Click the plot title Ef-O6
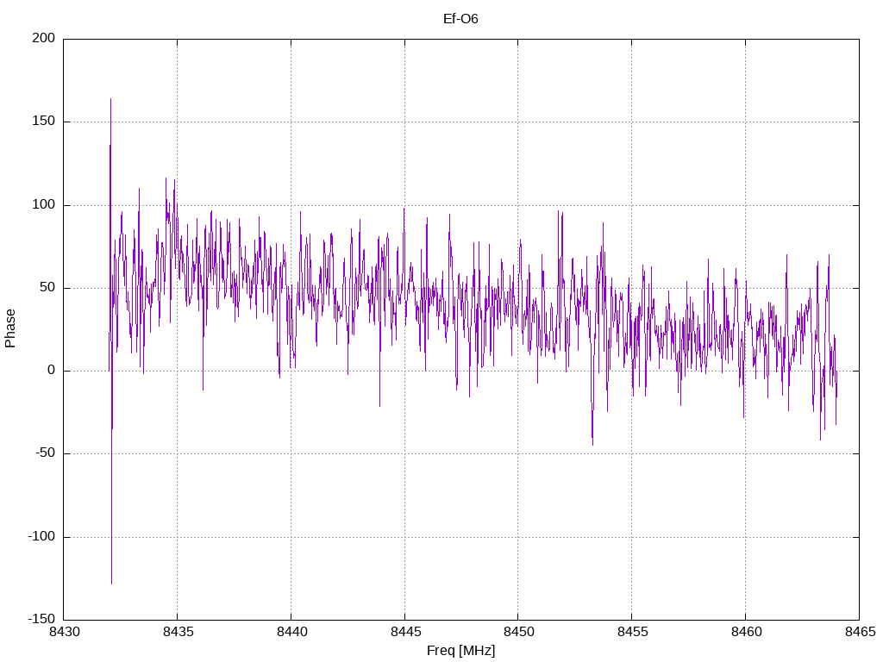Image resolution: width=883 pixels, height=662 pixels. pyautogui.click(x=460, y=19)
